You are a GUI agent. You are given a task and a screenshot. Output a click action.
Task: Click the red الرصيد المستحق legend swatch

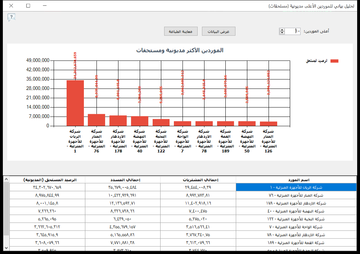(334, 61)
